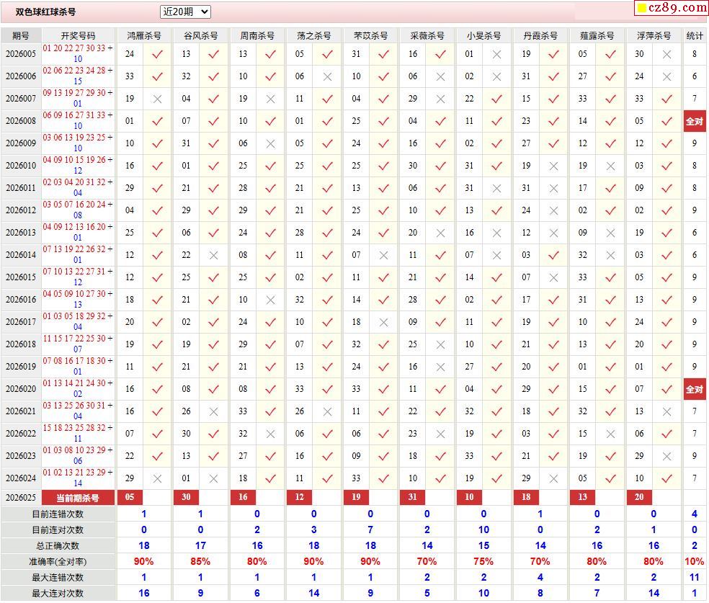Click the checkmark for 蘿露杀号 in row 2026008
The image size is (709, 603).
click(x=610, y=121)
